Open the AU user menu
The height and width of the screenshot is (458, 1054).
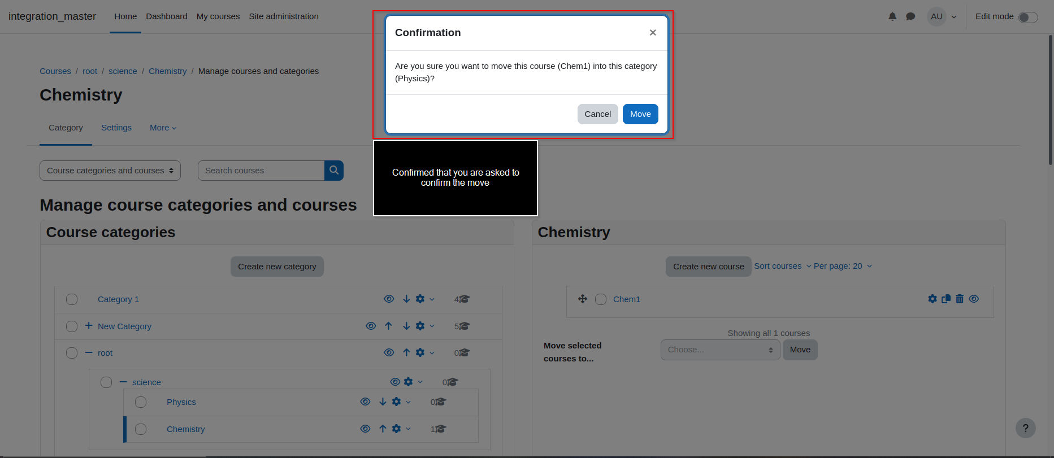click(942, 16)
